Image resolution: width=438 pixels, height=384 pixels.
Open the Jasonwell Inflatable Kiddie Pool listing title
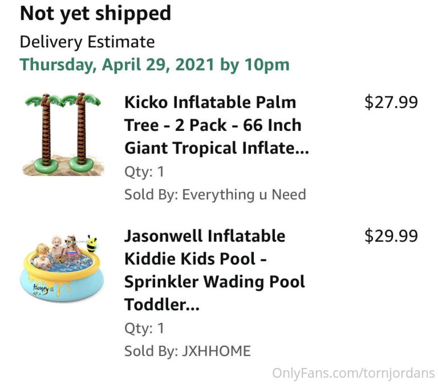(x=214, y=270)
